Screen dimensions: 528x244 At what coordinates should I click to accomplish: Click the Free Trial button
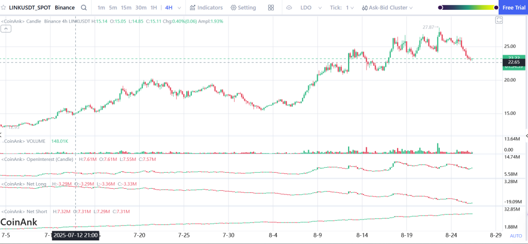click(513, 7)
